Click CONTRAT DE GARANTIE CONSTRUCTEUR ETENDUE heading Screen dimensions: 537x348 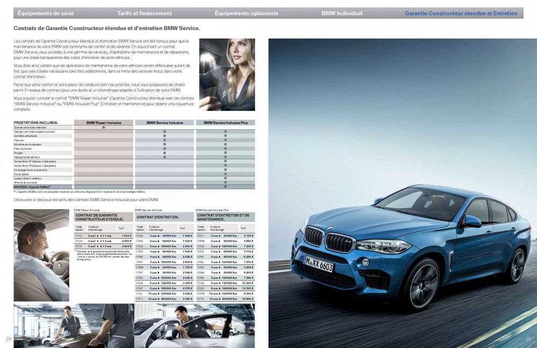(104, 217)
